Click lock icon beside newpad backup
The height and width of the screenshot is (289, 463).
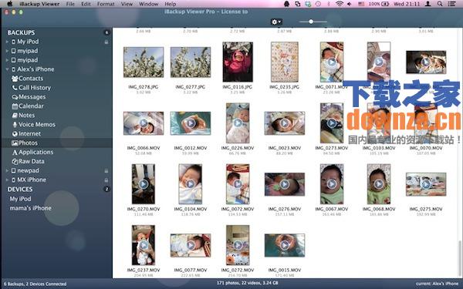pos(106,171)
